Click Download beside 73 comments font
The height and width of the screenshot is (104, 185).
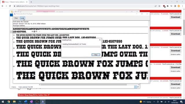[x=175, y=17]
